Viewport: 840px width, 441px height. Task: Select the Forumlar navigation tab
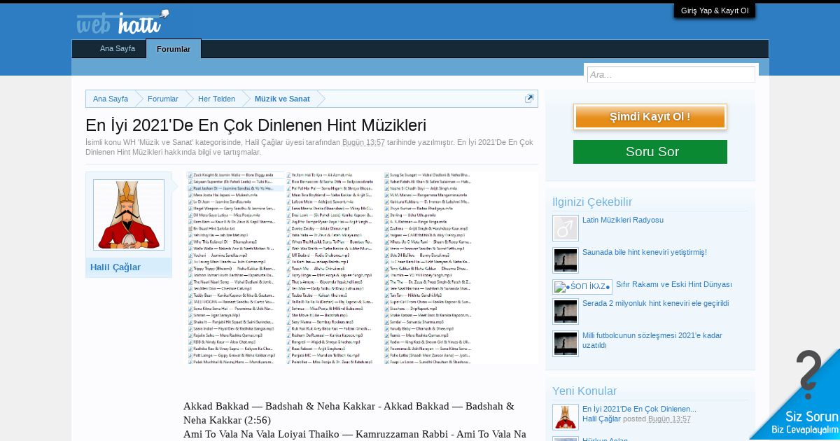pyautogui.click(x=174, y=49)
